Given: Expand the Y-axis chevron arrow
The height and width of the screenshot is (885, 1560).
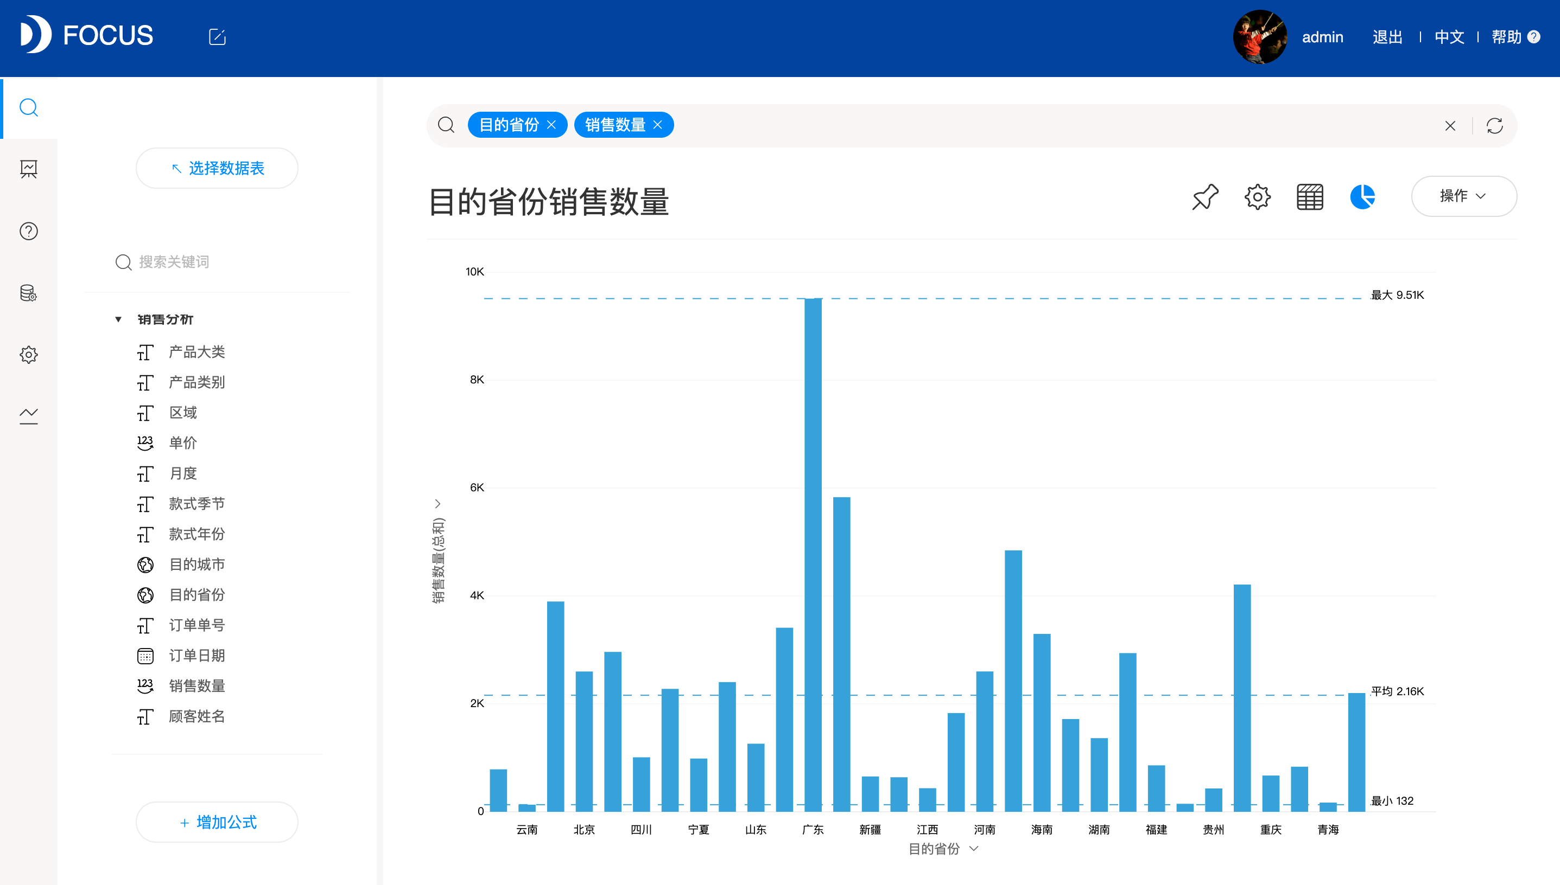Looking at the screenshot, I should (x=437, y=503).
